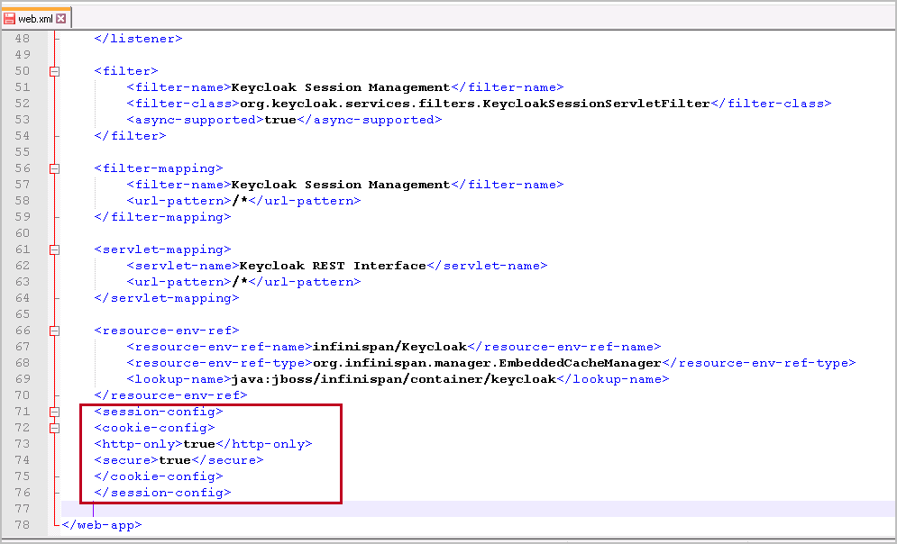Collapse the <cookie-config> block at line 72
The image size is (897, 544).
[x=54, y=428]
